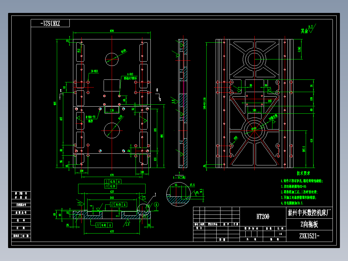Select the lower Ø120 circle in the front view
The width and height of the screenshot is (348, 261).
[x=112, y=130]
